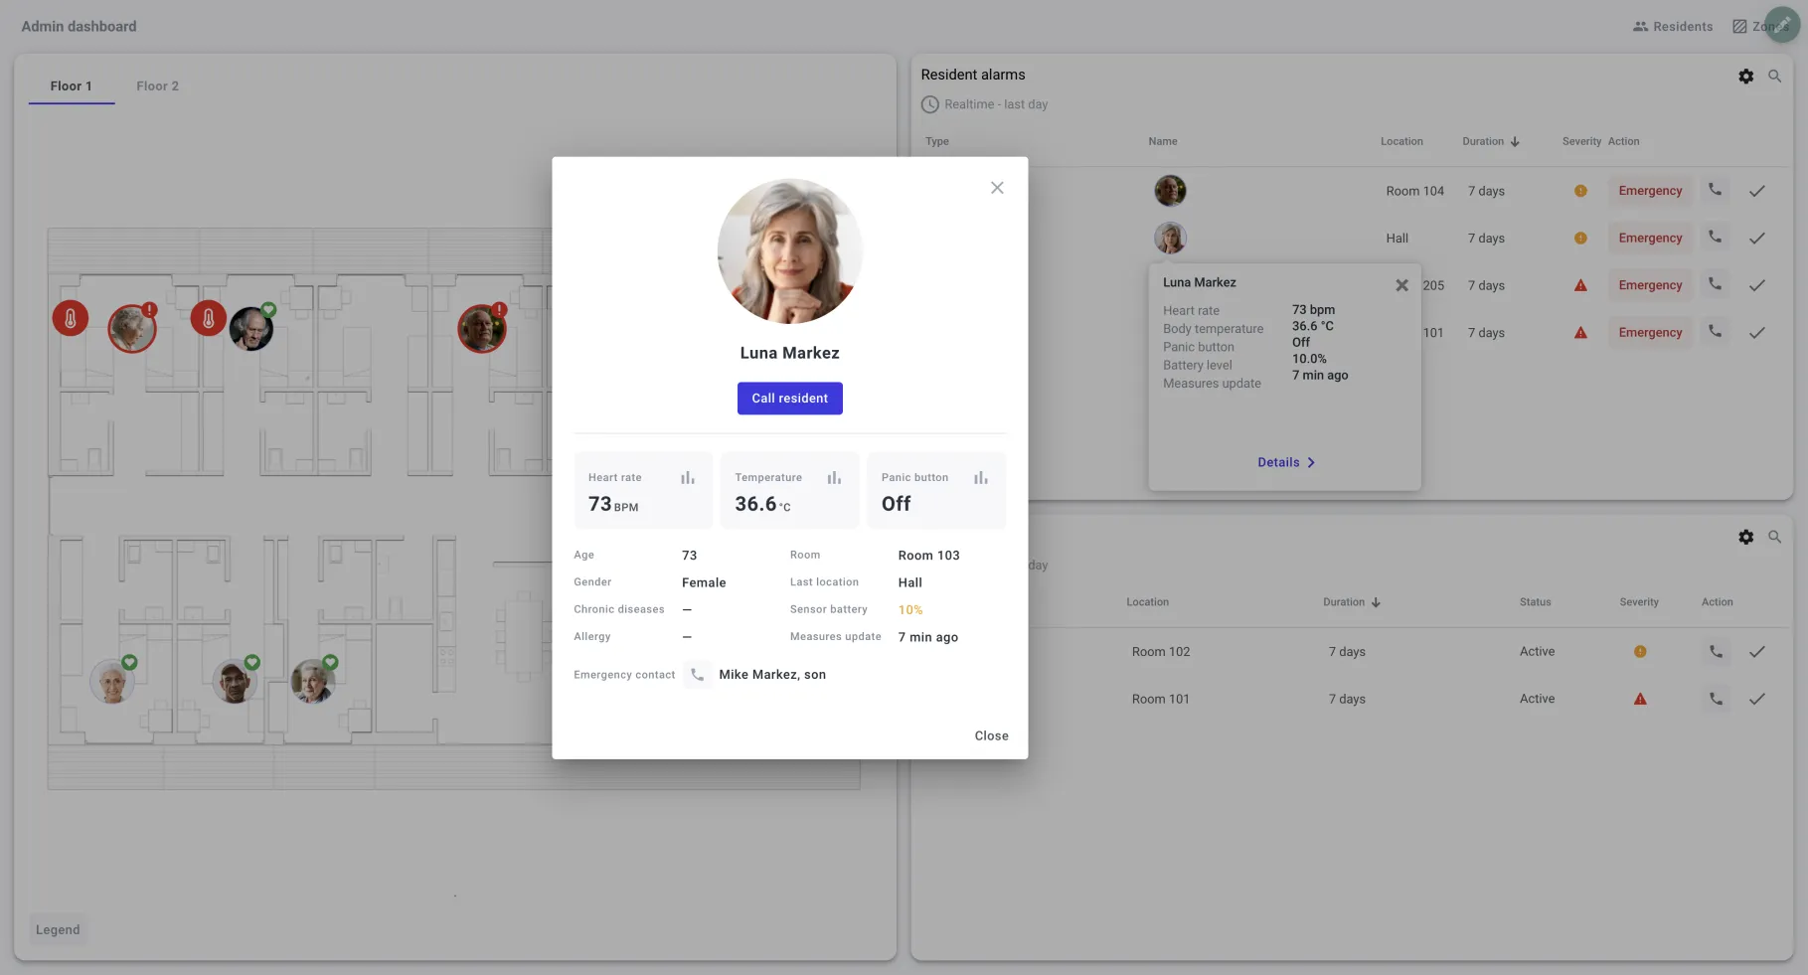Image resolution: width=1808 pixels, height=975 pixels.
Task: Click the panic button chart icon
Action: pyautogui.click(x=980, y=478)
